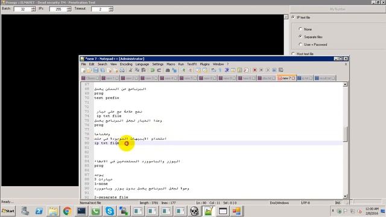Click the Print icon in Notepad++ toolbar
The width and height of the screenshot is (386, 217).
(122, 71)
